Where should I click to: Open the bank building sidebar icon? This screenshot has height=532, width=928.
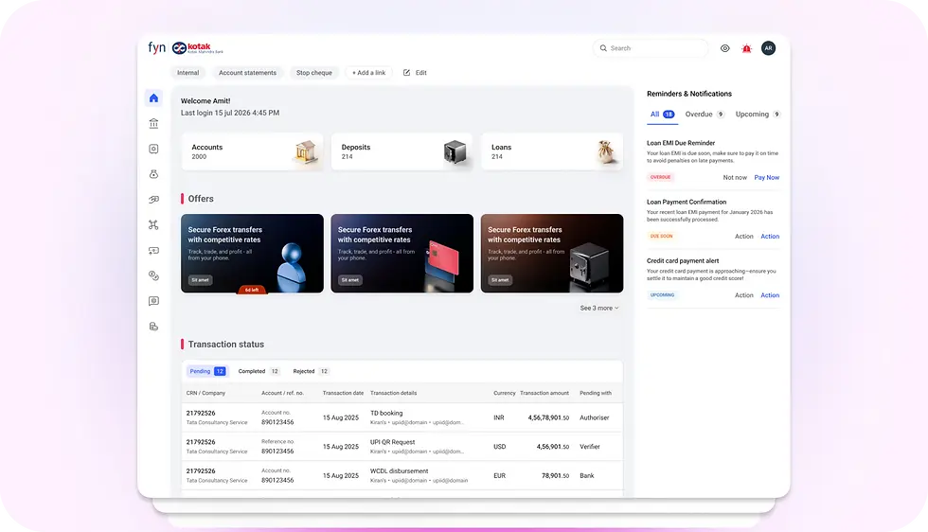click(153, 123)
